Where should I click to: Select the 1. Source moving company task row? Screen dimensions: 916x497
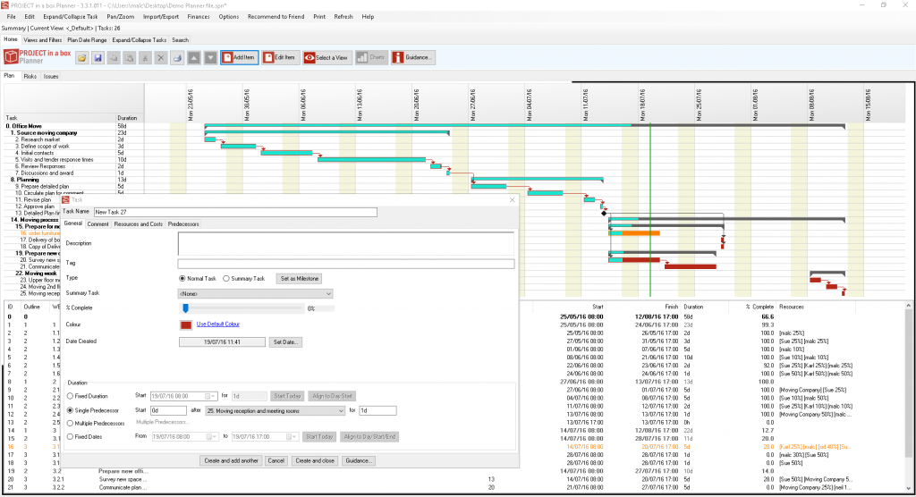pyautogui.click(x=75, y=133)
